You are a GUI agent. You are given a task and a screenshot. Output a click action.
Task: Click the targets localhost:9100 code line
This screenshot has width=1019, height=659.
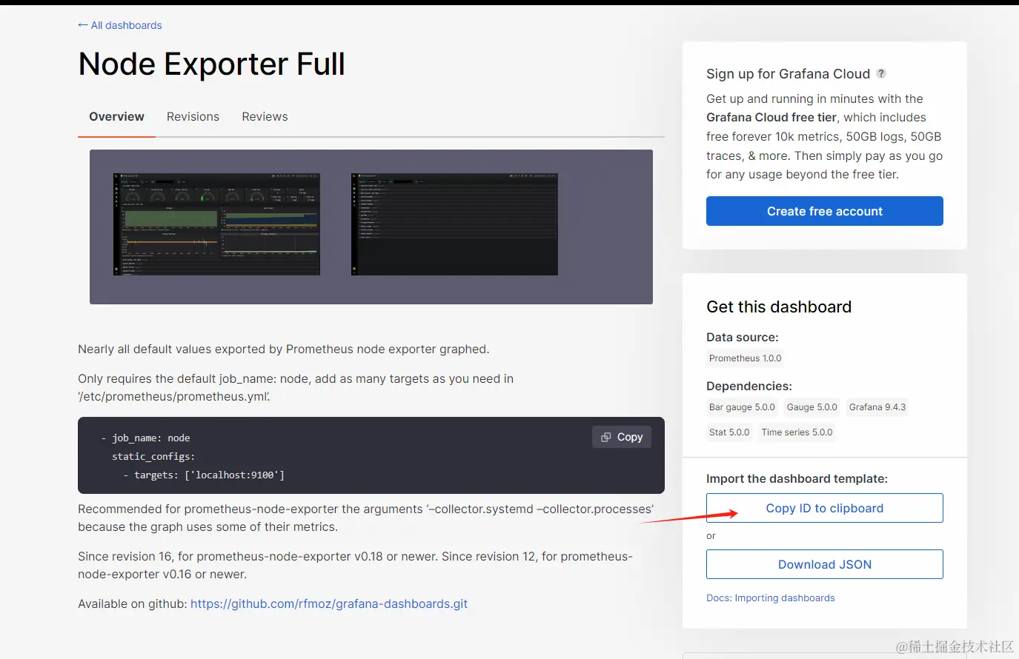(204, 475)
